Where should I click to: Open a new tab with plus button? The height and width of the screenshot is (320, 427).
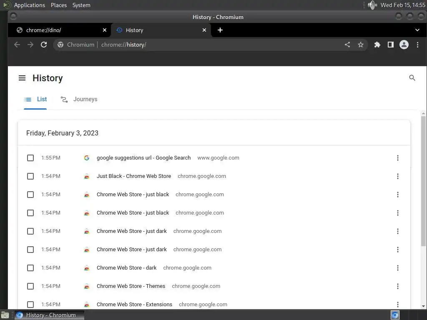coord(220,30)
